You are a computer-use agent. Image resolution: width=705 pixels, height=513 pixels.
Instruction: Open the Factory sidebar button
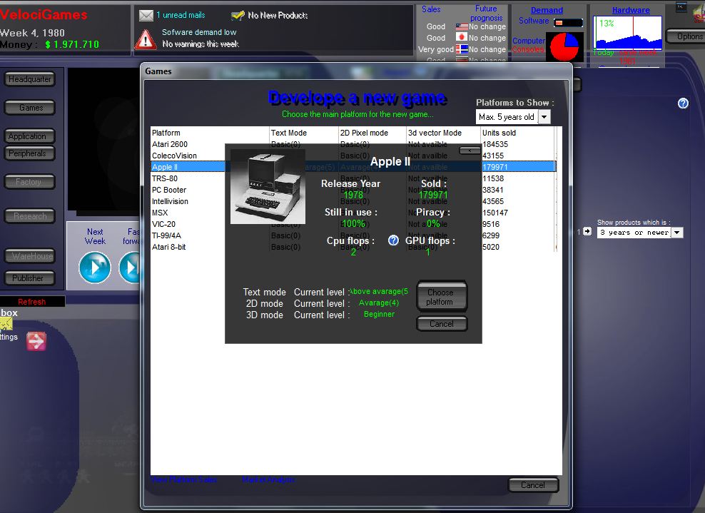[30, 182]
